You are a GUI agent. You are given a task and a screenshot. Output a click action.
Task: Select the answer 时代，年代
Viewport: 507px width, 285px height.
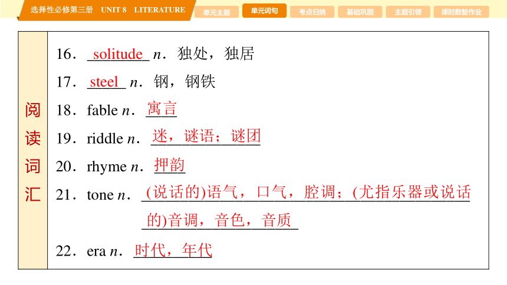coord(173,250)
